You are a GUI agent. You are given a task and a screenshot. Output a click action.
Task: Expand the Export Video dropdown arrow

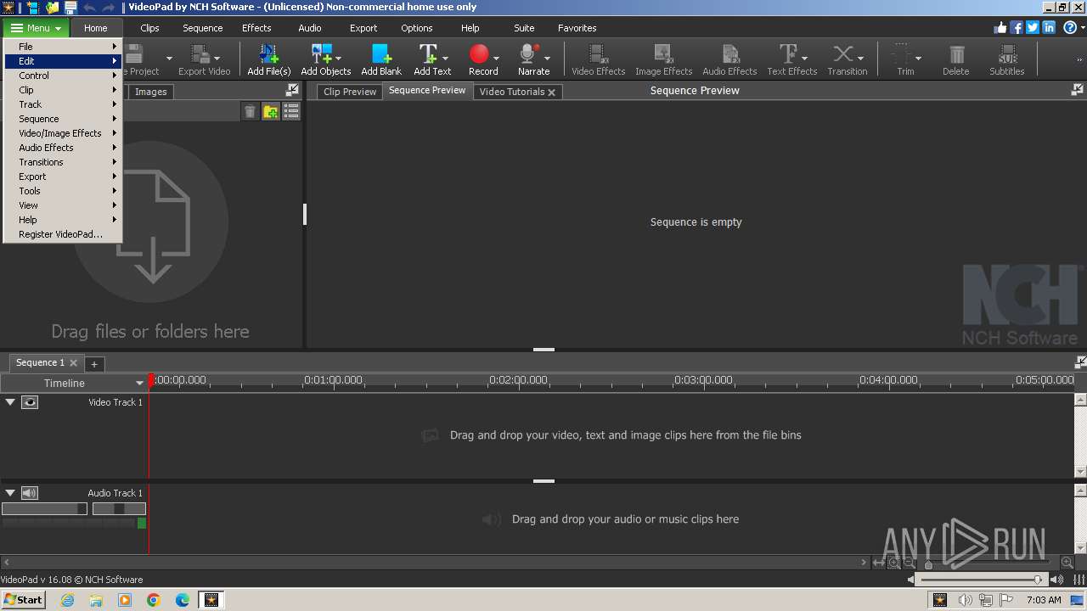click(217, 59)
